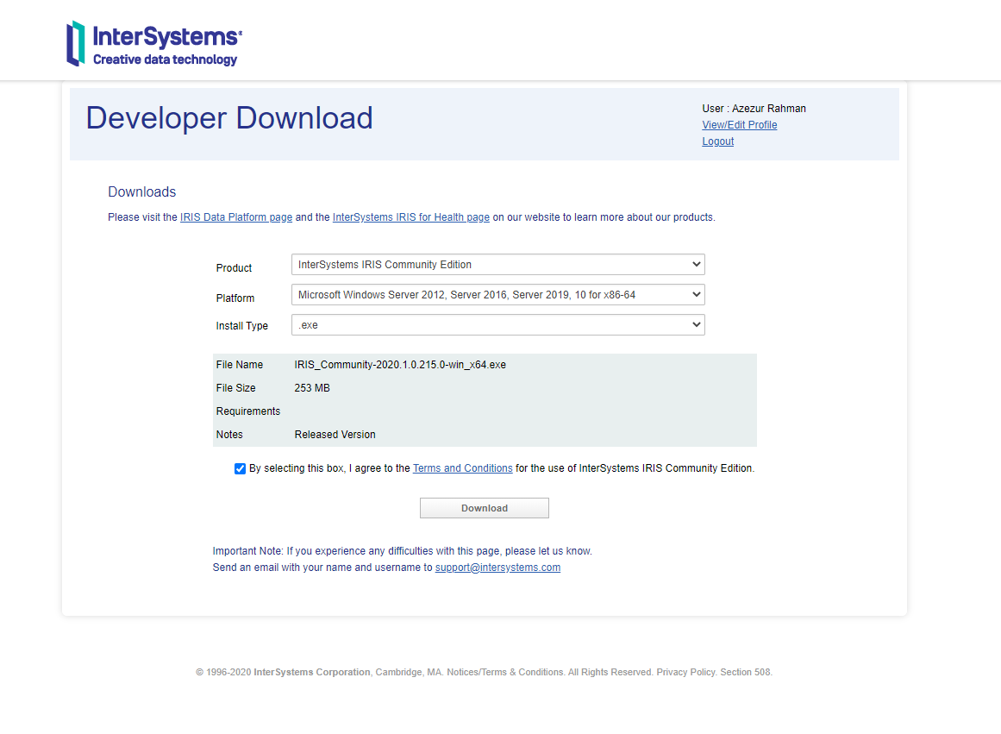
Task: Open the Product dropdown
Action: pos(498,265)
